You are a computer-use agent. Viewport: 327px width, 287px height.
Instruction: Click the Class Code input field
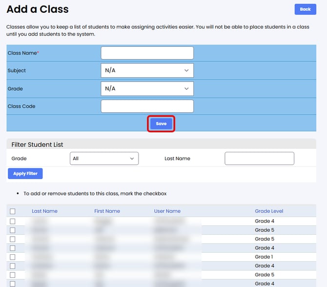pos(147,106)
